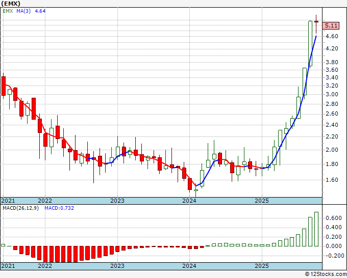
Task: Click the 3.60 price axis label
Action: point(332,70)
